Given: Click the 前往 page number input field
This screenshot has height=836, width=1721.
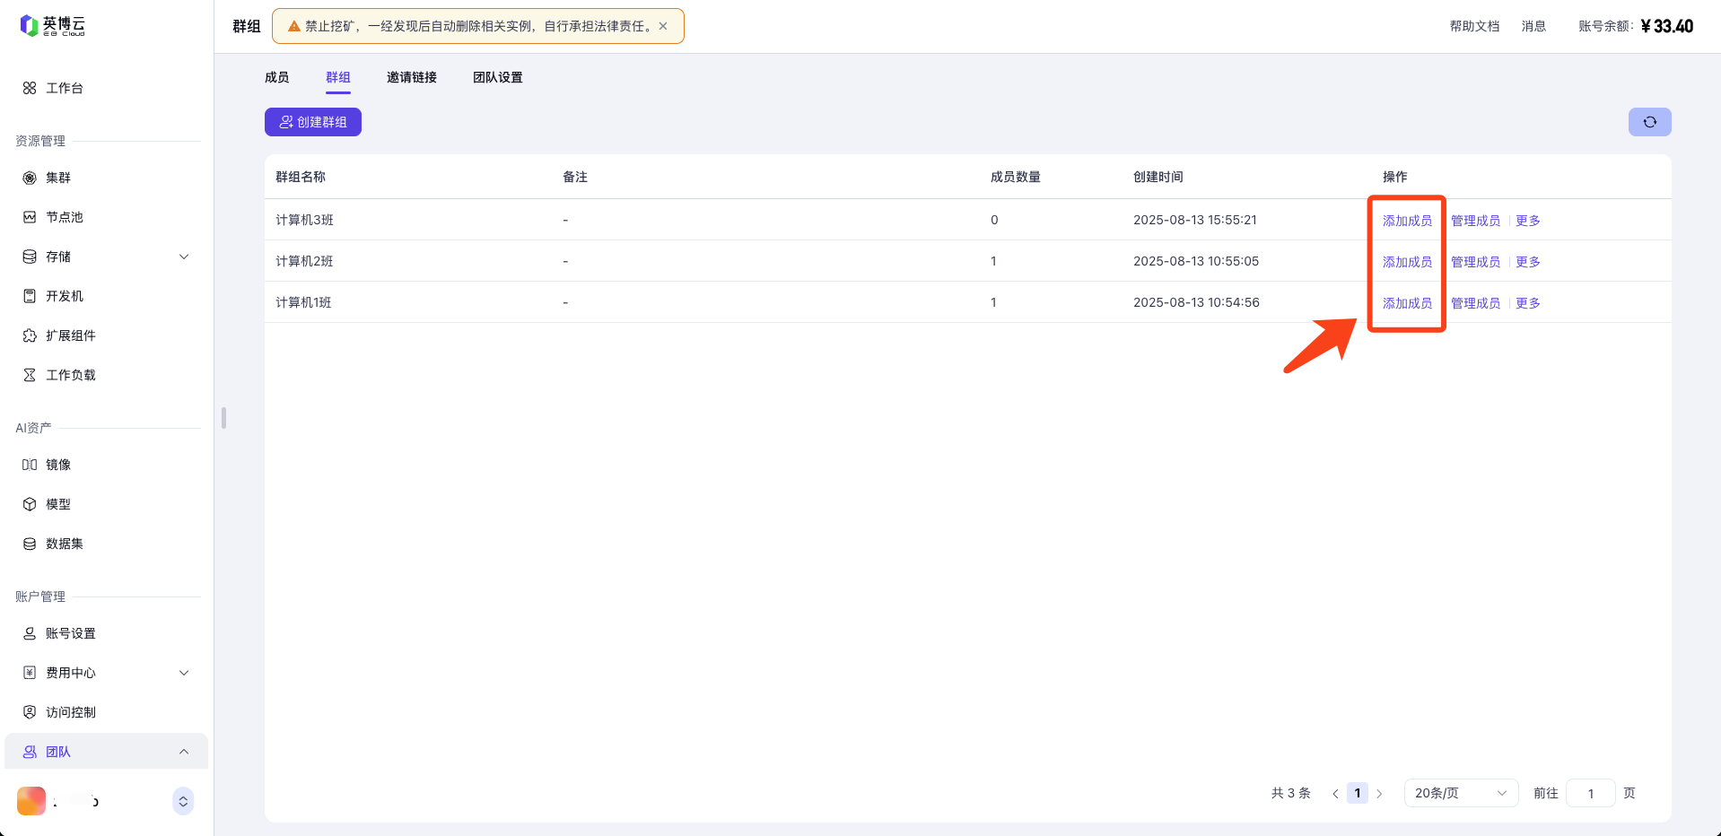Looking at the screenshot, I should pyautogui.click(x=1590, y=793).
